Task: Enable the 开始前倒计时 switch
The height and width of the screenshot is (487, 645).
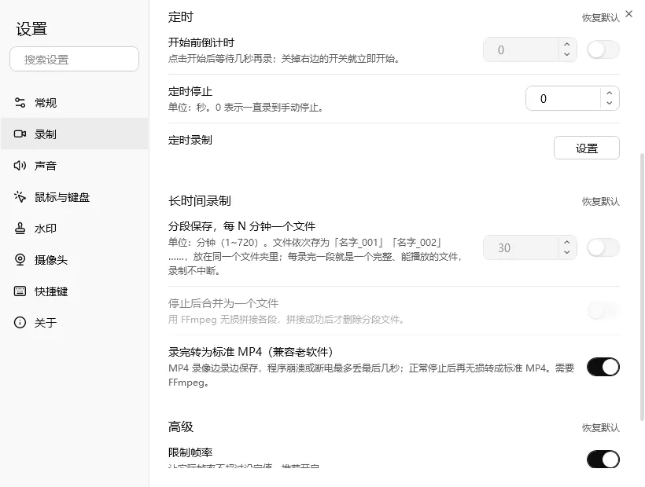Action: click(603, 49)
